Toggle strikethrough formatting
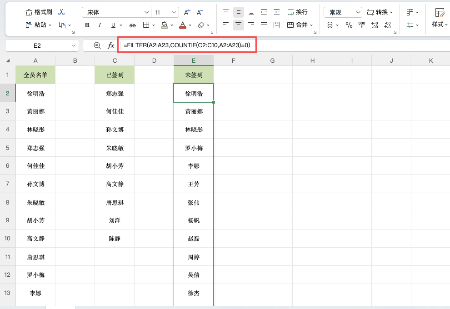Screen dimensions: 450x309 coord(132,25)
